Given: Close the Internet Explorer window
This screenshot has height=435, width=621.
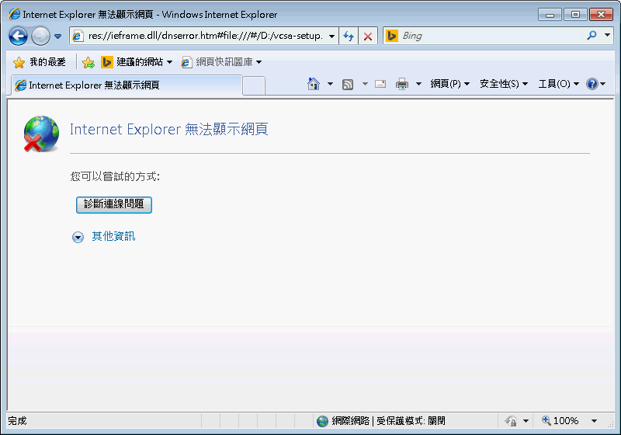Looking at the screenshot, I should click(x=601, y=15).
